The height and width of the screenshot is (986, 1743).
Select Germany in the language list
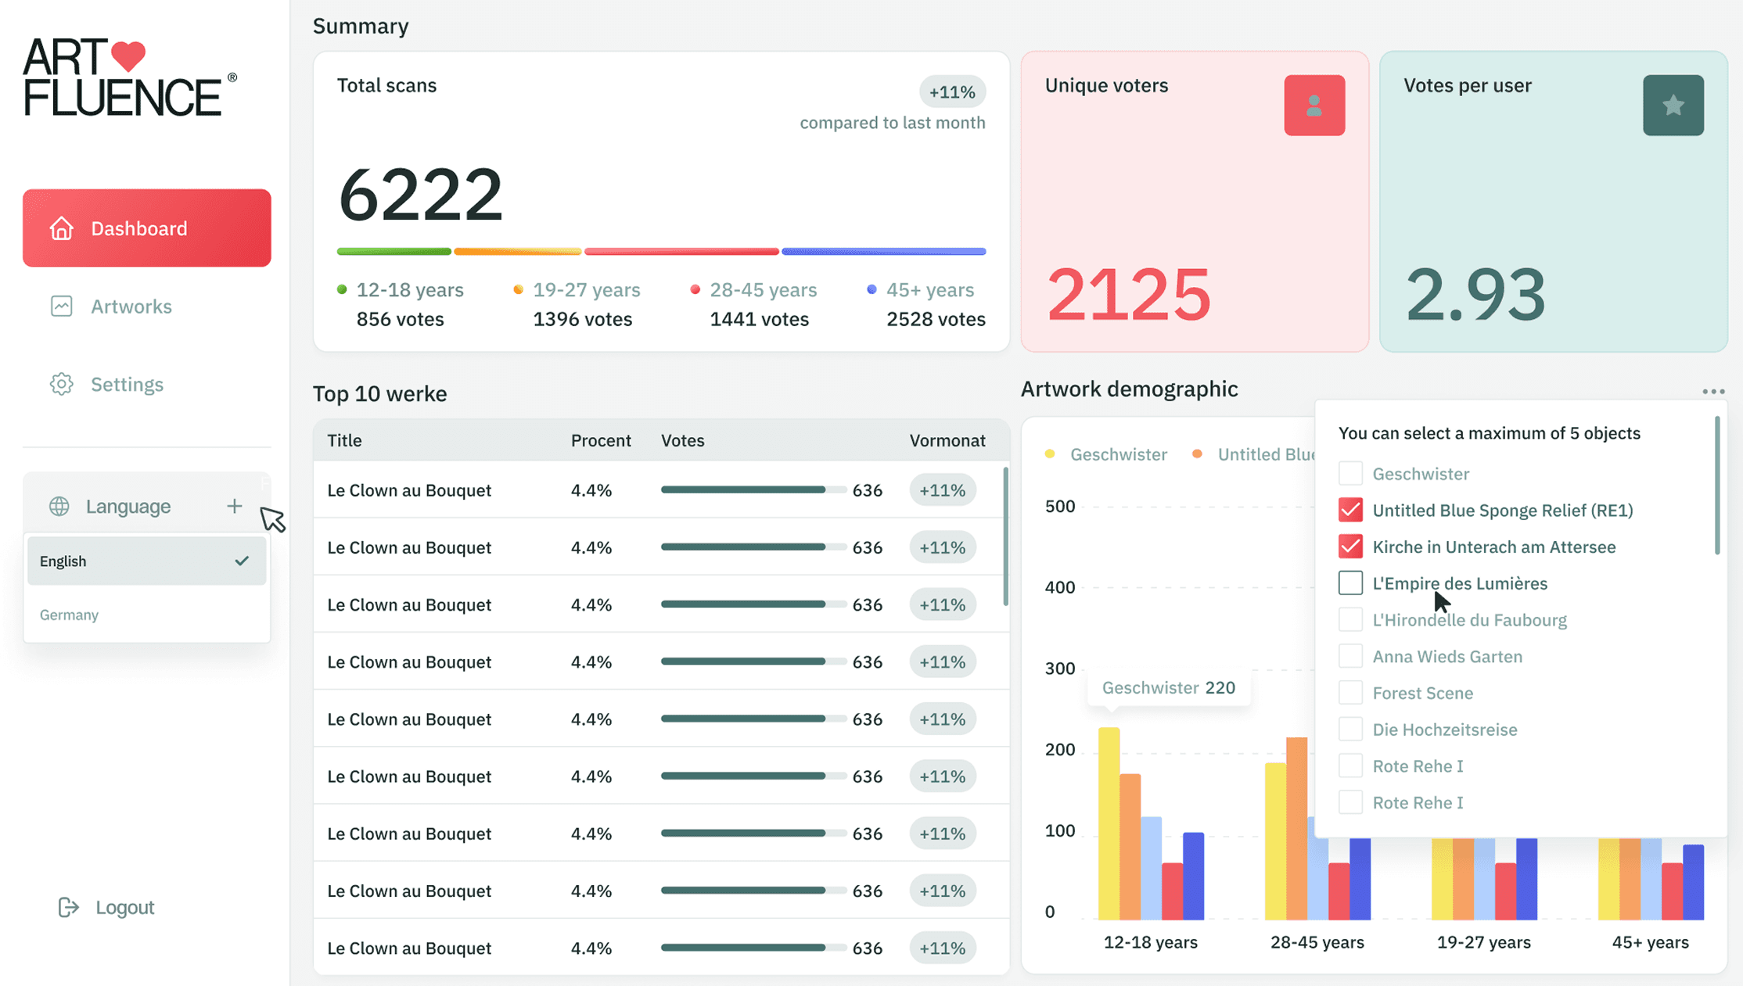(70, 615)
